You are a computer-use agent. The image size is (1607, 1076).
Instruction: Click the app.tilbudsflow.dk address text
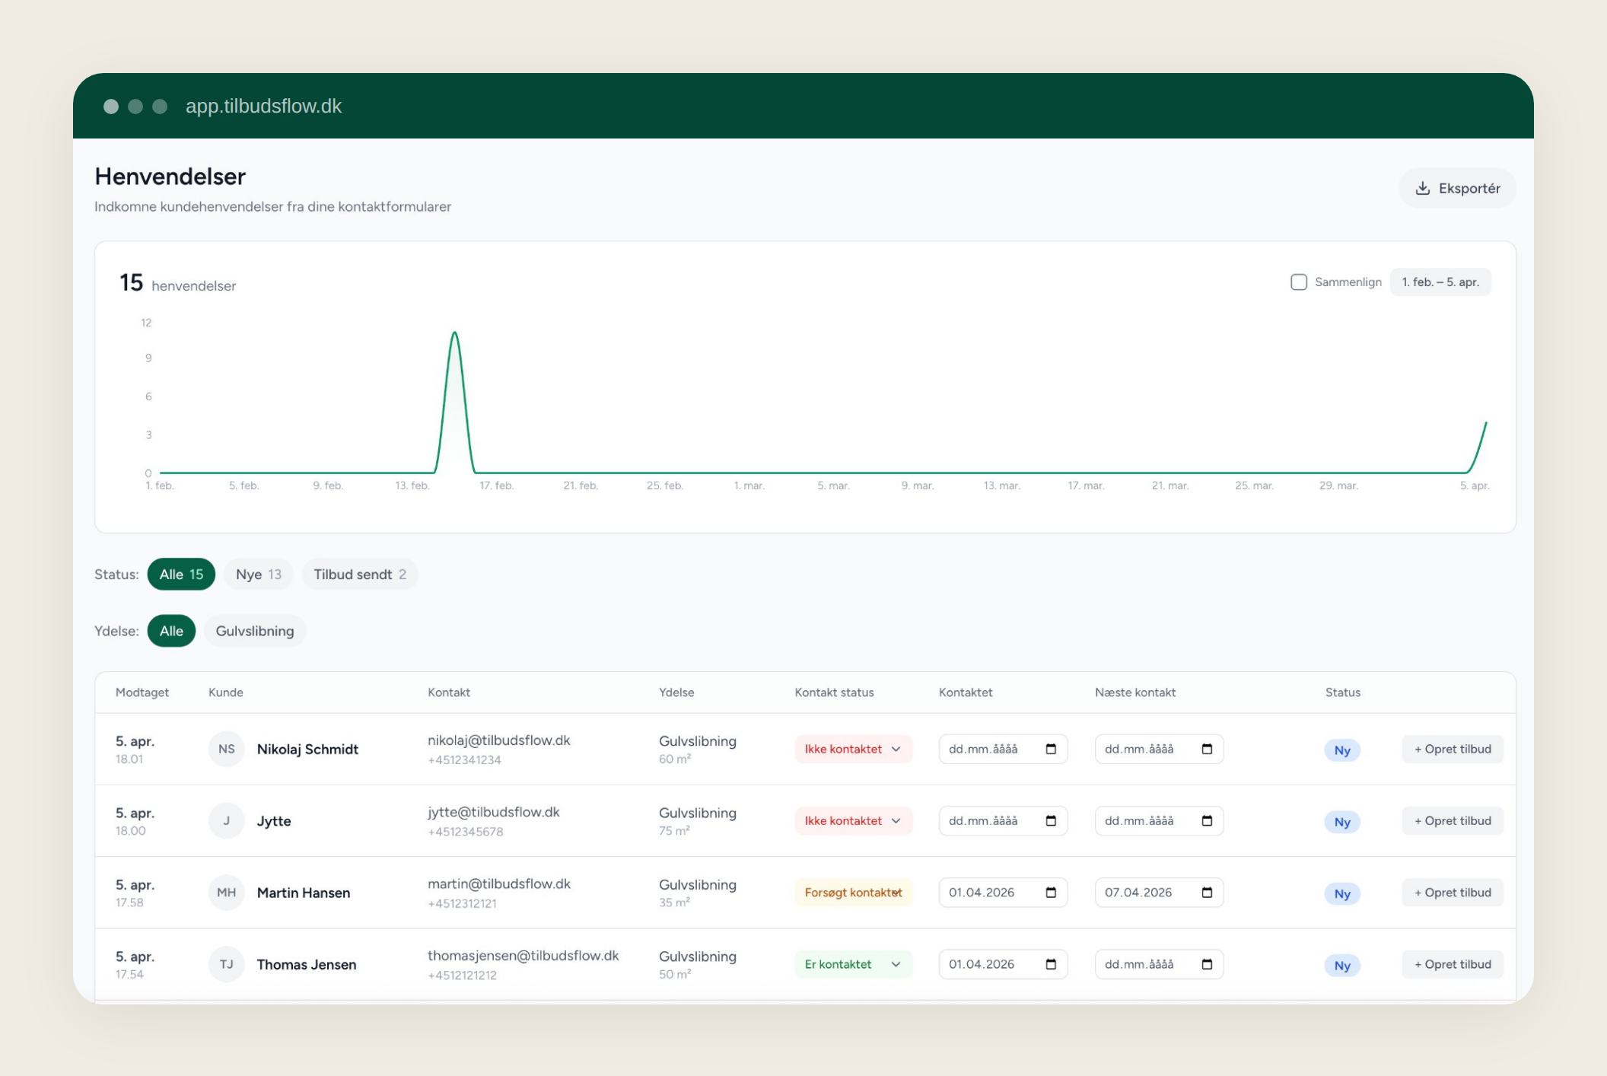click(x=263, y=106)
